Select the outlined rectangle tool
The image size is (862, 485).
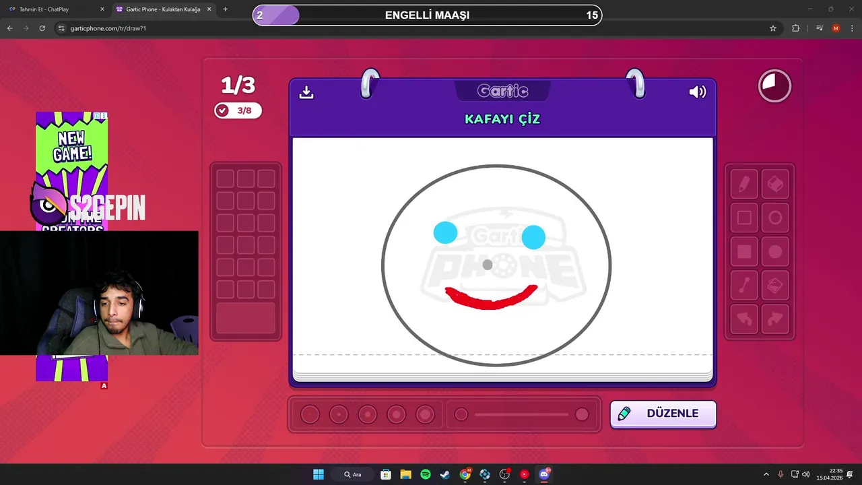[744, 218]
